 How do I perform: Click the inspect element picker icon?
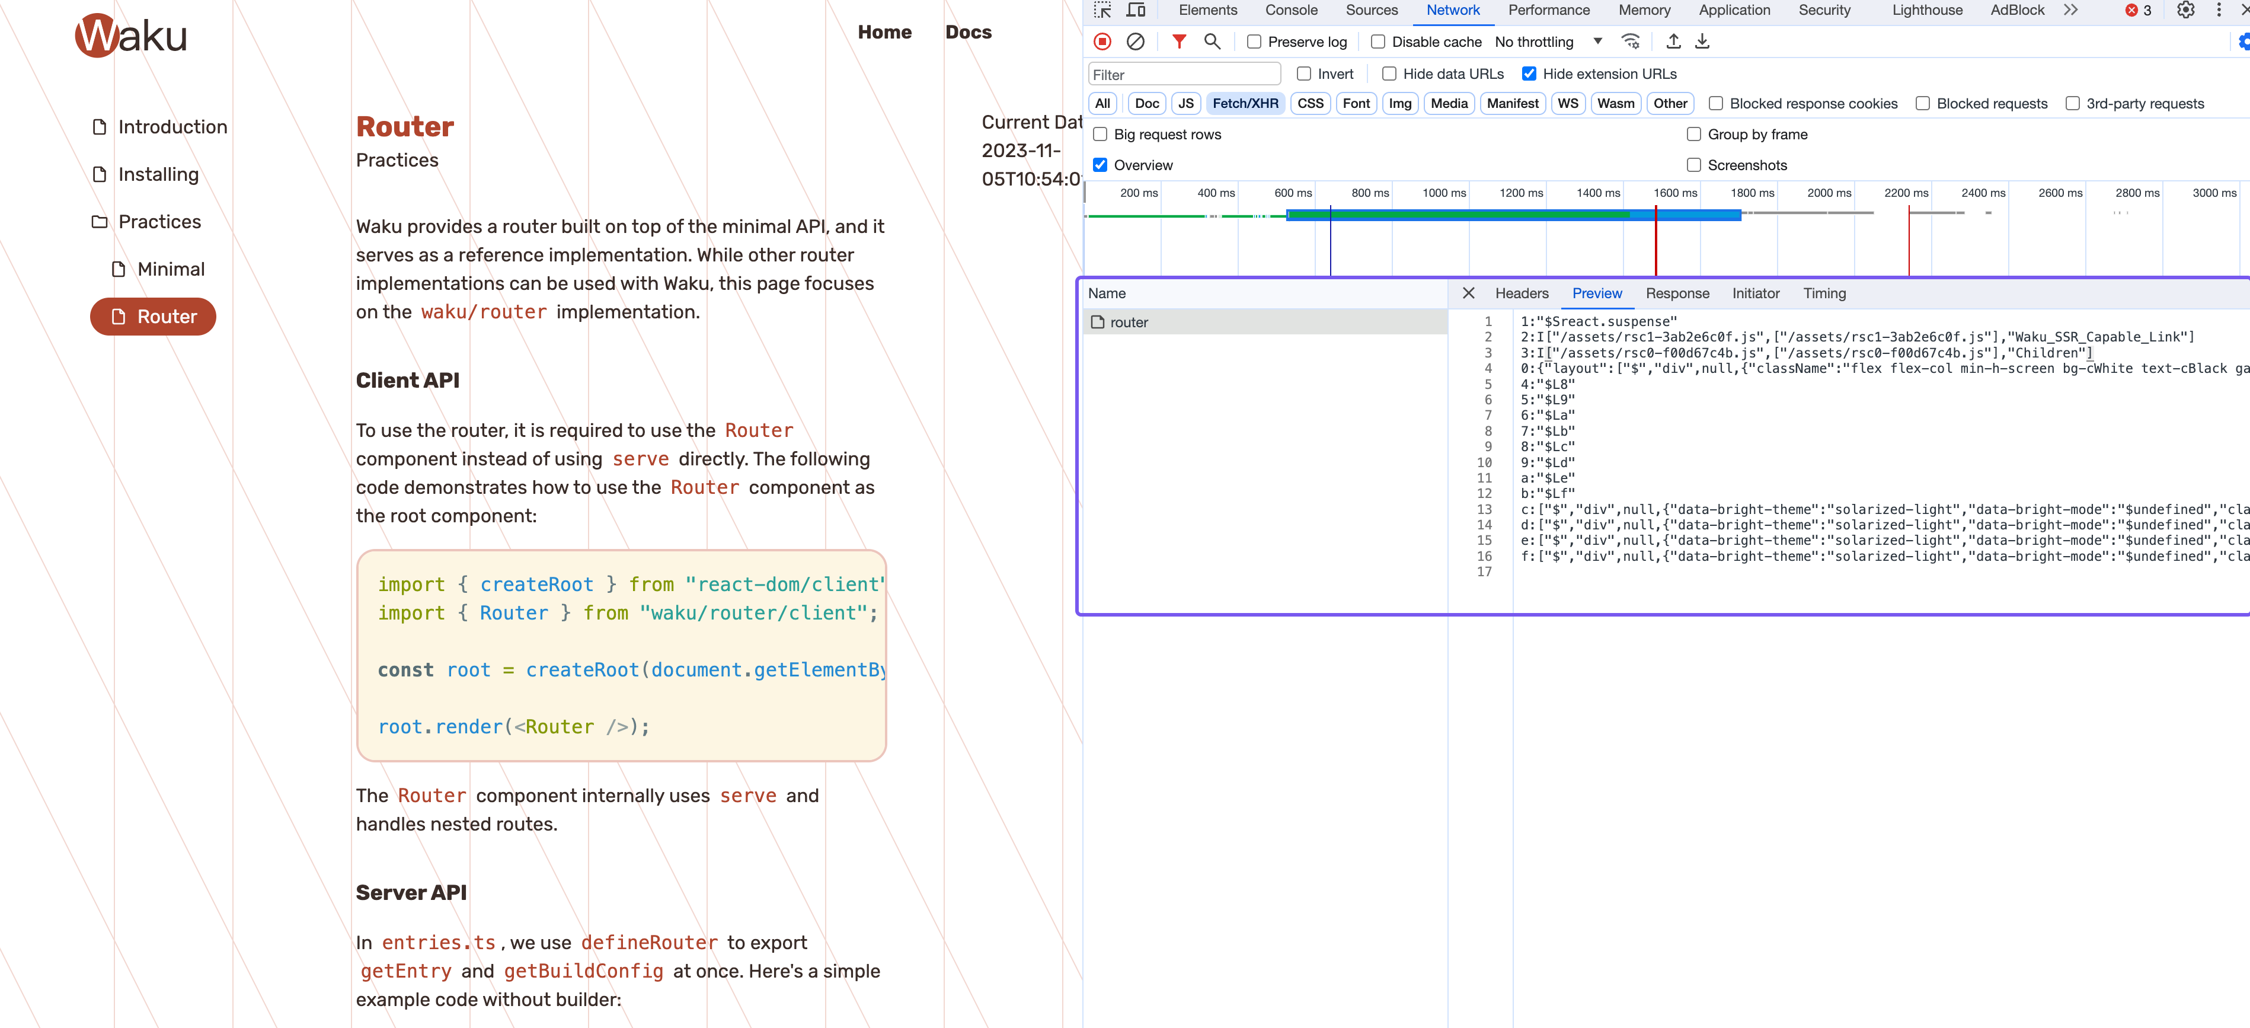1102,11
